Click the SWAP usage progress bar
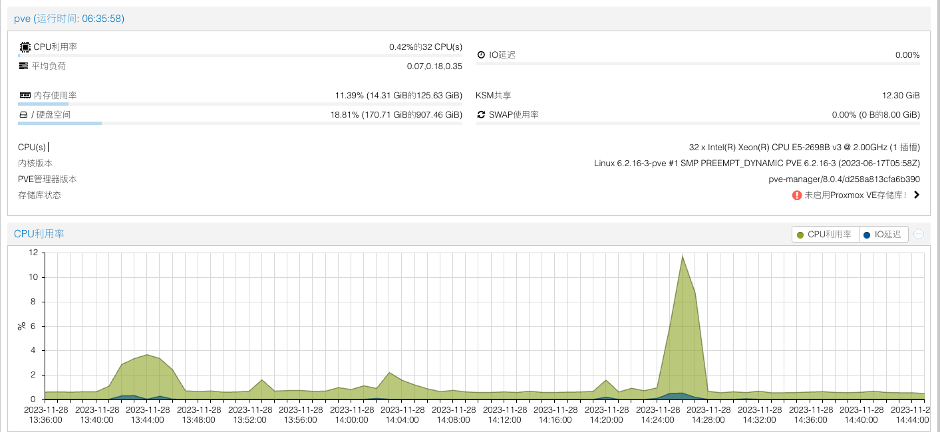This screenshot has height=432, width=940. click(698, 124)
